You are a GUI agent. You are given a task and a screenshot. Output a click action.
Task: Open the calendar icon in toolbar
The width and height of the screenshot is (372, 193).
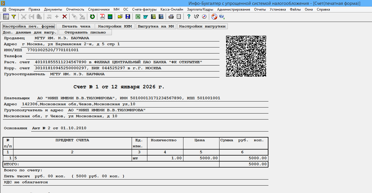(102, 17)
